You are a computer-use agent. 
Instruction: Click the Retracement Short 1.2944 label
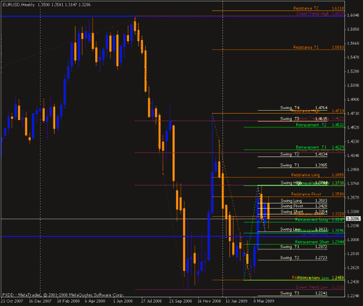319,242
